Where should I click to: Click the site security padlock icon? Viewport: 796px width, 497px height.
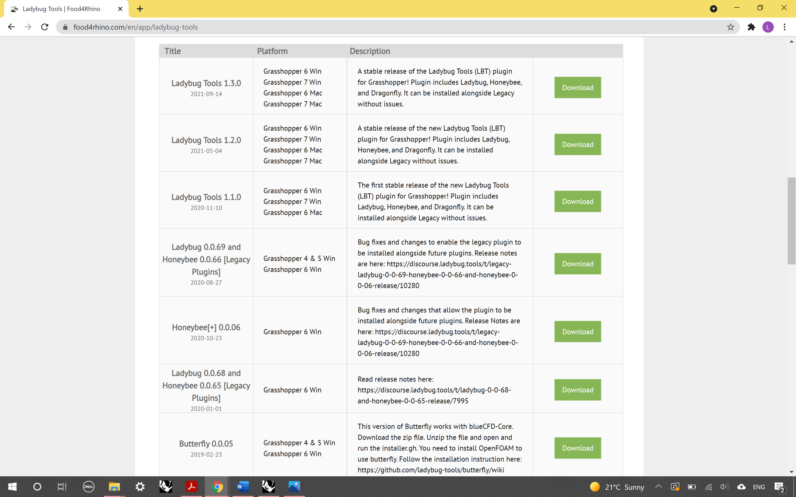[65, 27]
